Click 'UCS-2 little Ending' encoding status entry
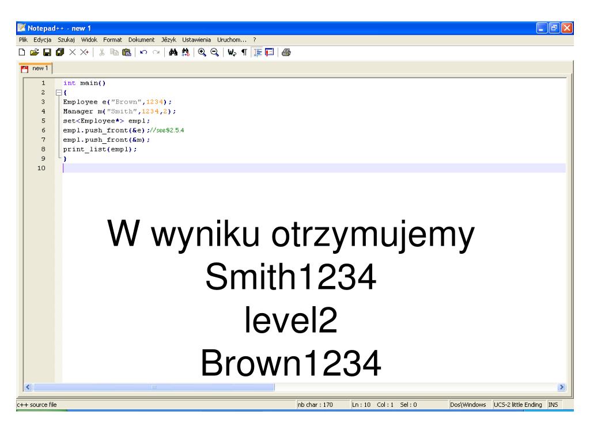Image resolution: width=590 pixels, height=442 pixels. click(x=518, y=405)
